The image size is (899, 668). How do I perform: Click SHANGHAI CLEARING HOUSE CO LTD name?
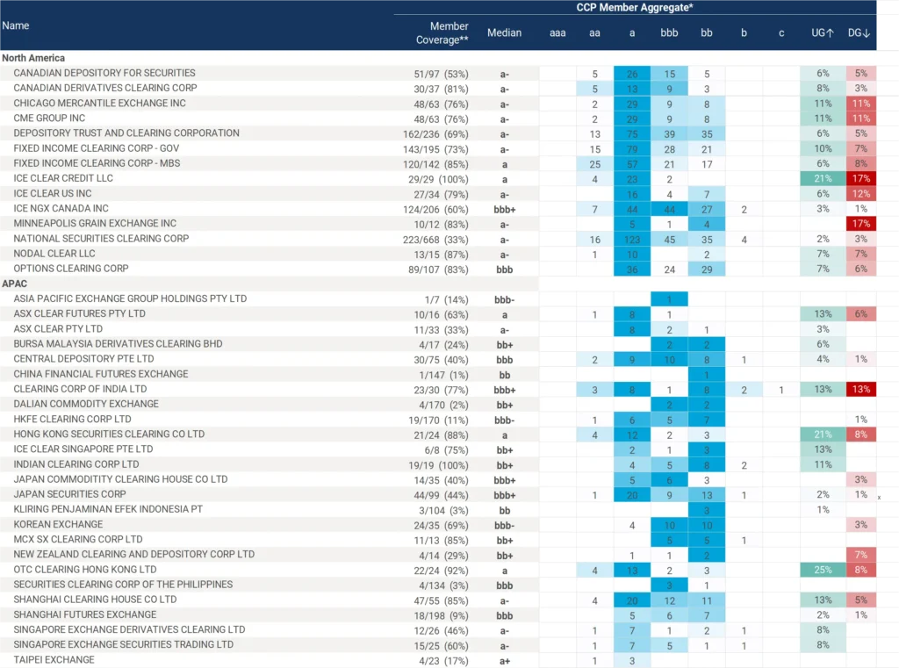pos(95,600)
